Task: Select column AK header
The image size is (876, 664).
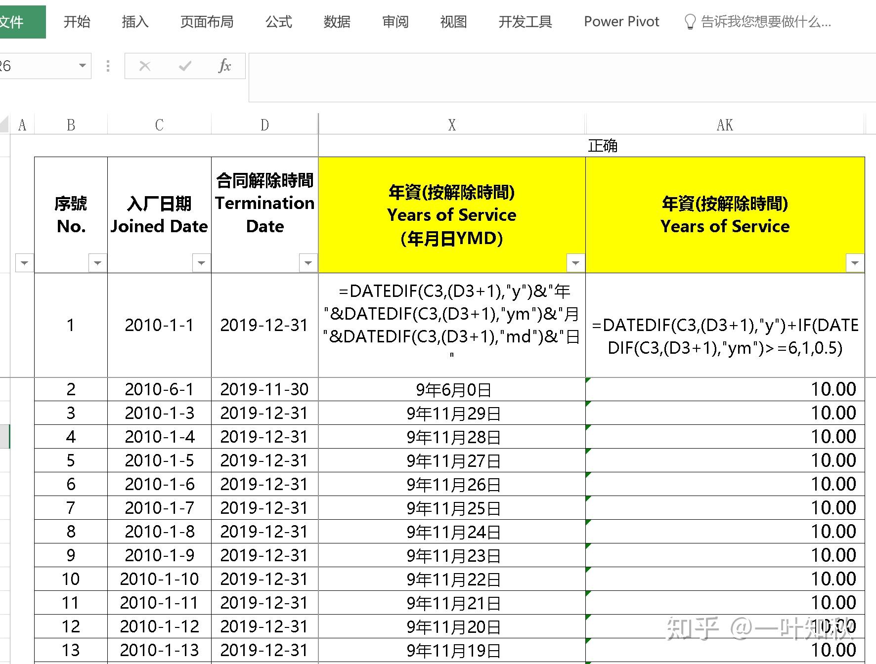Action: 725,125
